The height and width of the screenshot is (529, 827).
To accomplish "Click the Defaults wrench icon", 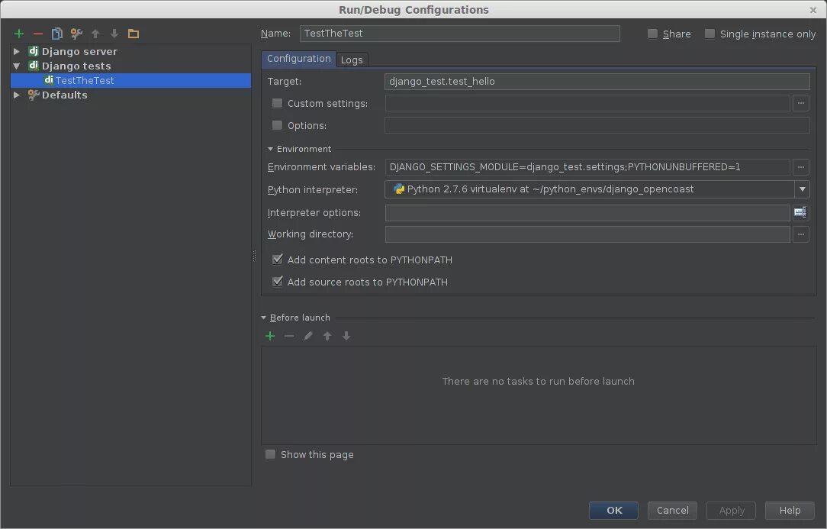I will (x=34, y=95).
